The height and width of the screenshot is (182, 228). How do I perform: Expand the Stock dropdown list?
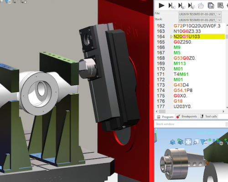[200, 20]
